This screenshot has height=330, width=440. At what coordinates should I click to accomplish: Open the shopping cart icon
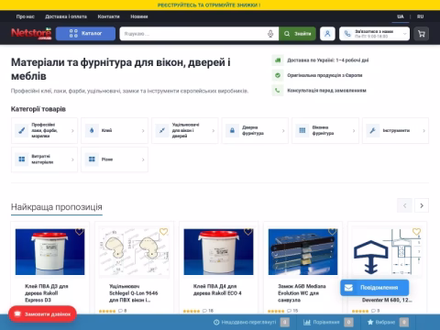coord(422,34)
